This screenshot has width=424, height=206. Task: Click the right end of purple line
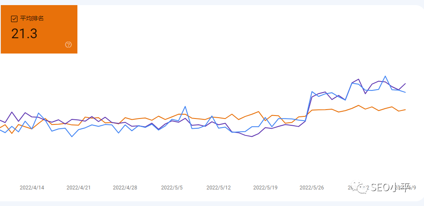pos(405,84)
